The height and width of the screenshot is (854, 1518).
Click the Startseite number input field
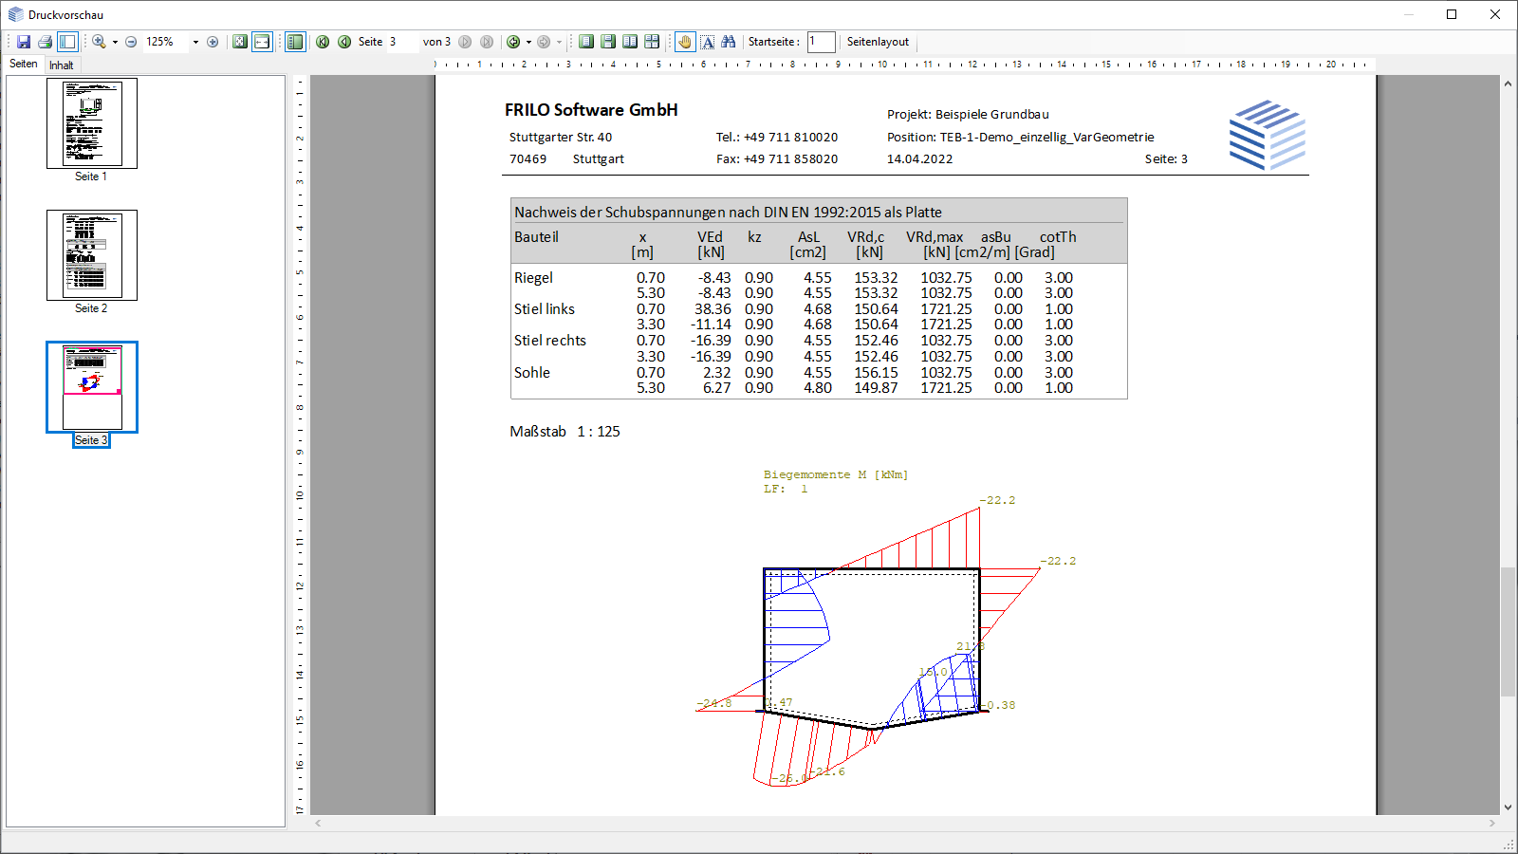coord(822,42)
